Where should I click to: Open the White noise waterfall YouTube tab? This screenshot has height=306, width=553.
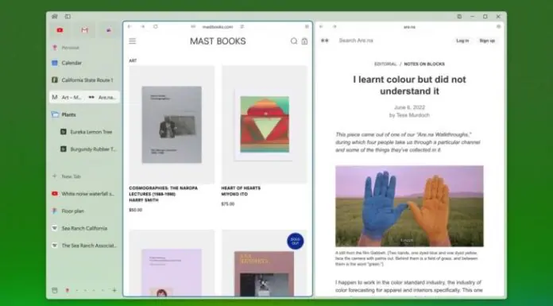click(x=84, y=194)
